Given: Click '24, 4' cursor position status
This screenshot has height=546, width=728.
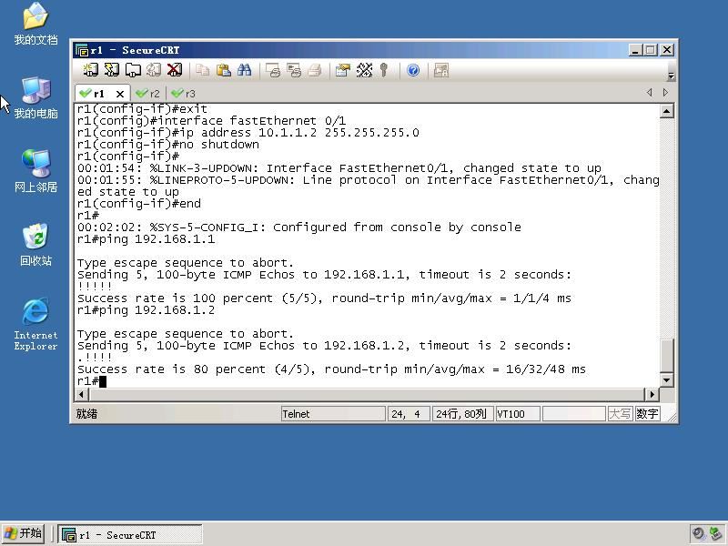Looking at the screenshot, I should coord(409,414).
